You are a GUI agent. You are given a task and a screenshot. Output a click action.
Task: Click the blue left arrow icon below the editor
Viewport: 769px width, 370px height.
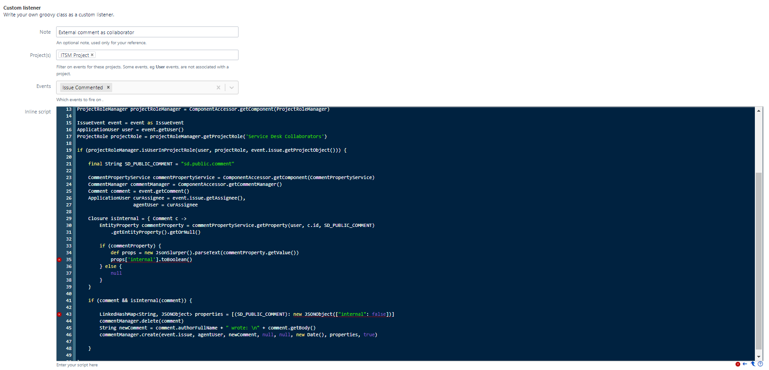point(745,364)
